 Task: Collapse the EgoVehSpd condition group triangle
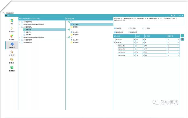click(115, 43)
